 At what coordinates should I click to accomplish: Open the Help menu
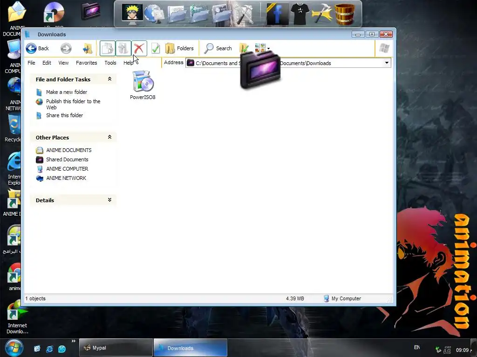point(128,63)
